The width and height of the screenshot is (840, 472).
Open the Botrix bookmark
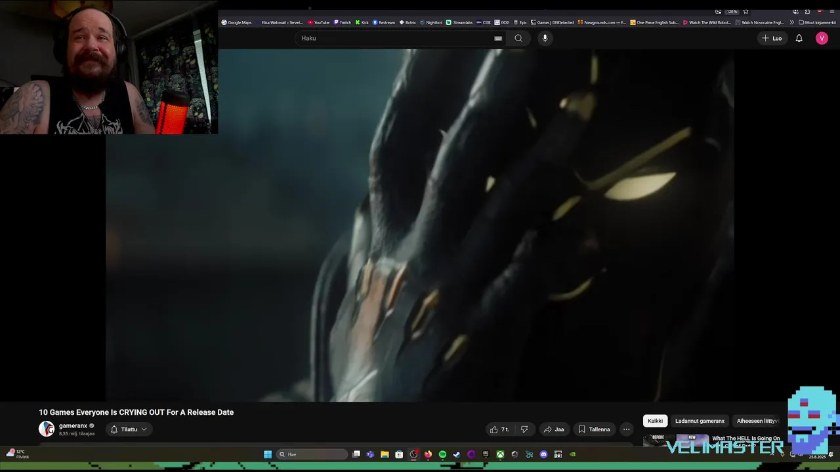click(x=408, y=22)
